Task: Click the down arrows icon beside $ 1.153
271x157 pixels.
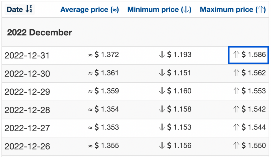Action: click(x=162, y=127)
